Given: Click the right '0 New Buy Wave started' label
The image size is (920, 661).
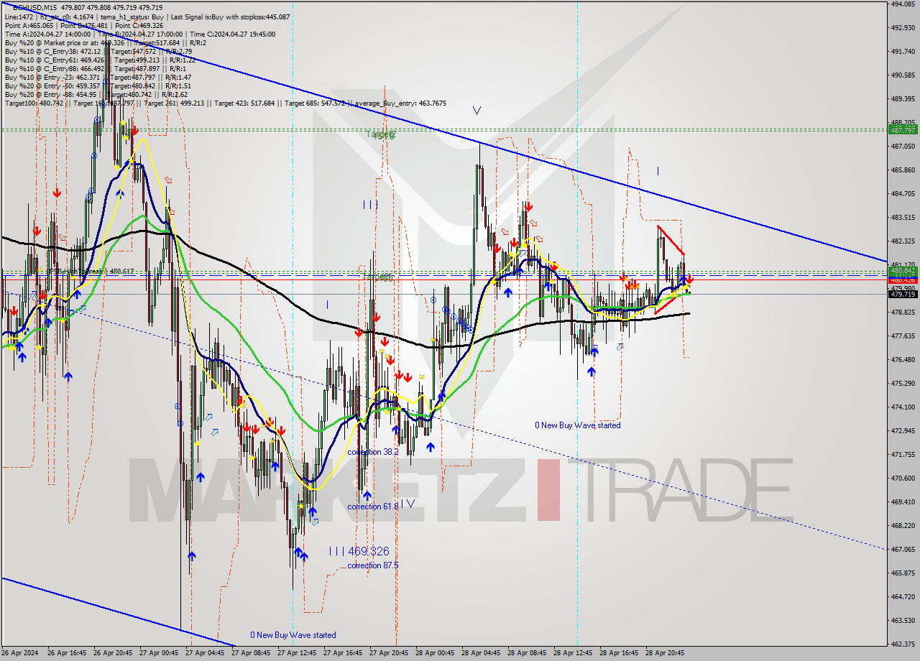Looking at the screenshot, I should tap(577, 425).
